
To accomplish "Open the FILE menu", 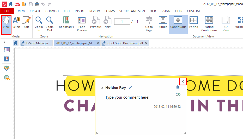I will click(x=7, y=11).
